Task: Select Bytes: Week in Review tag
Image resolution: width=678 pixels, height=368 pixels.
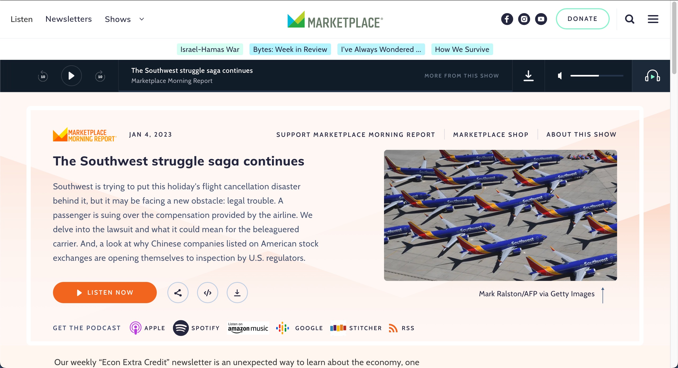Action: click(x=290, y=49)
